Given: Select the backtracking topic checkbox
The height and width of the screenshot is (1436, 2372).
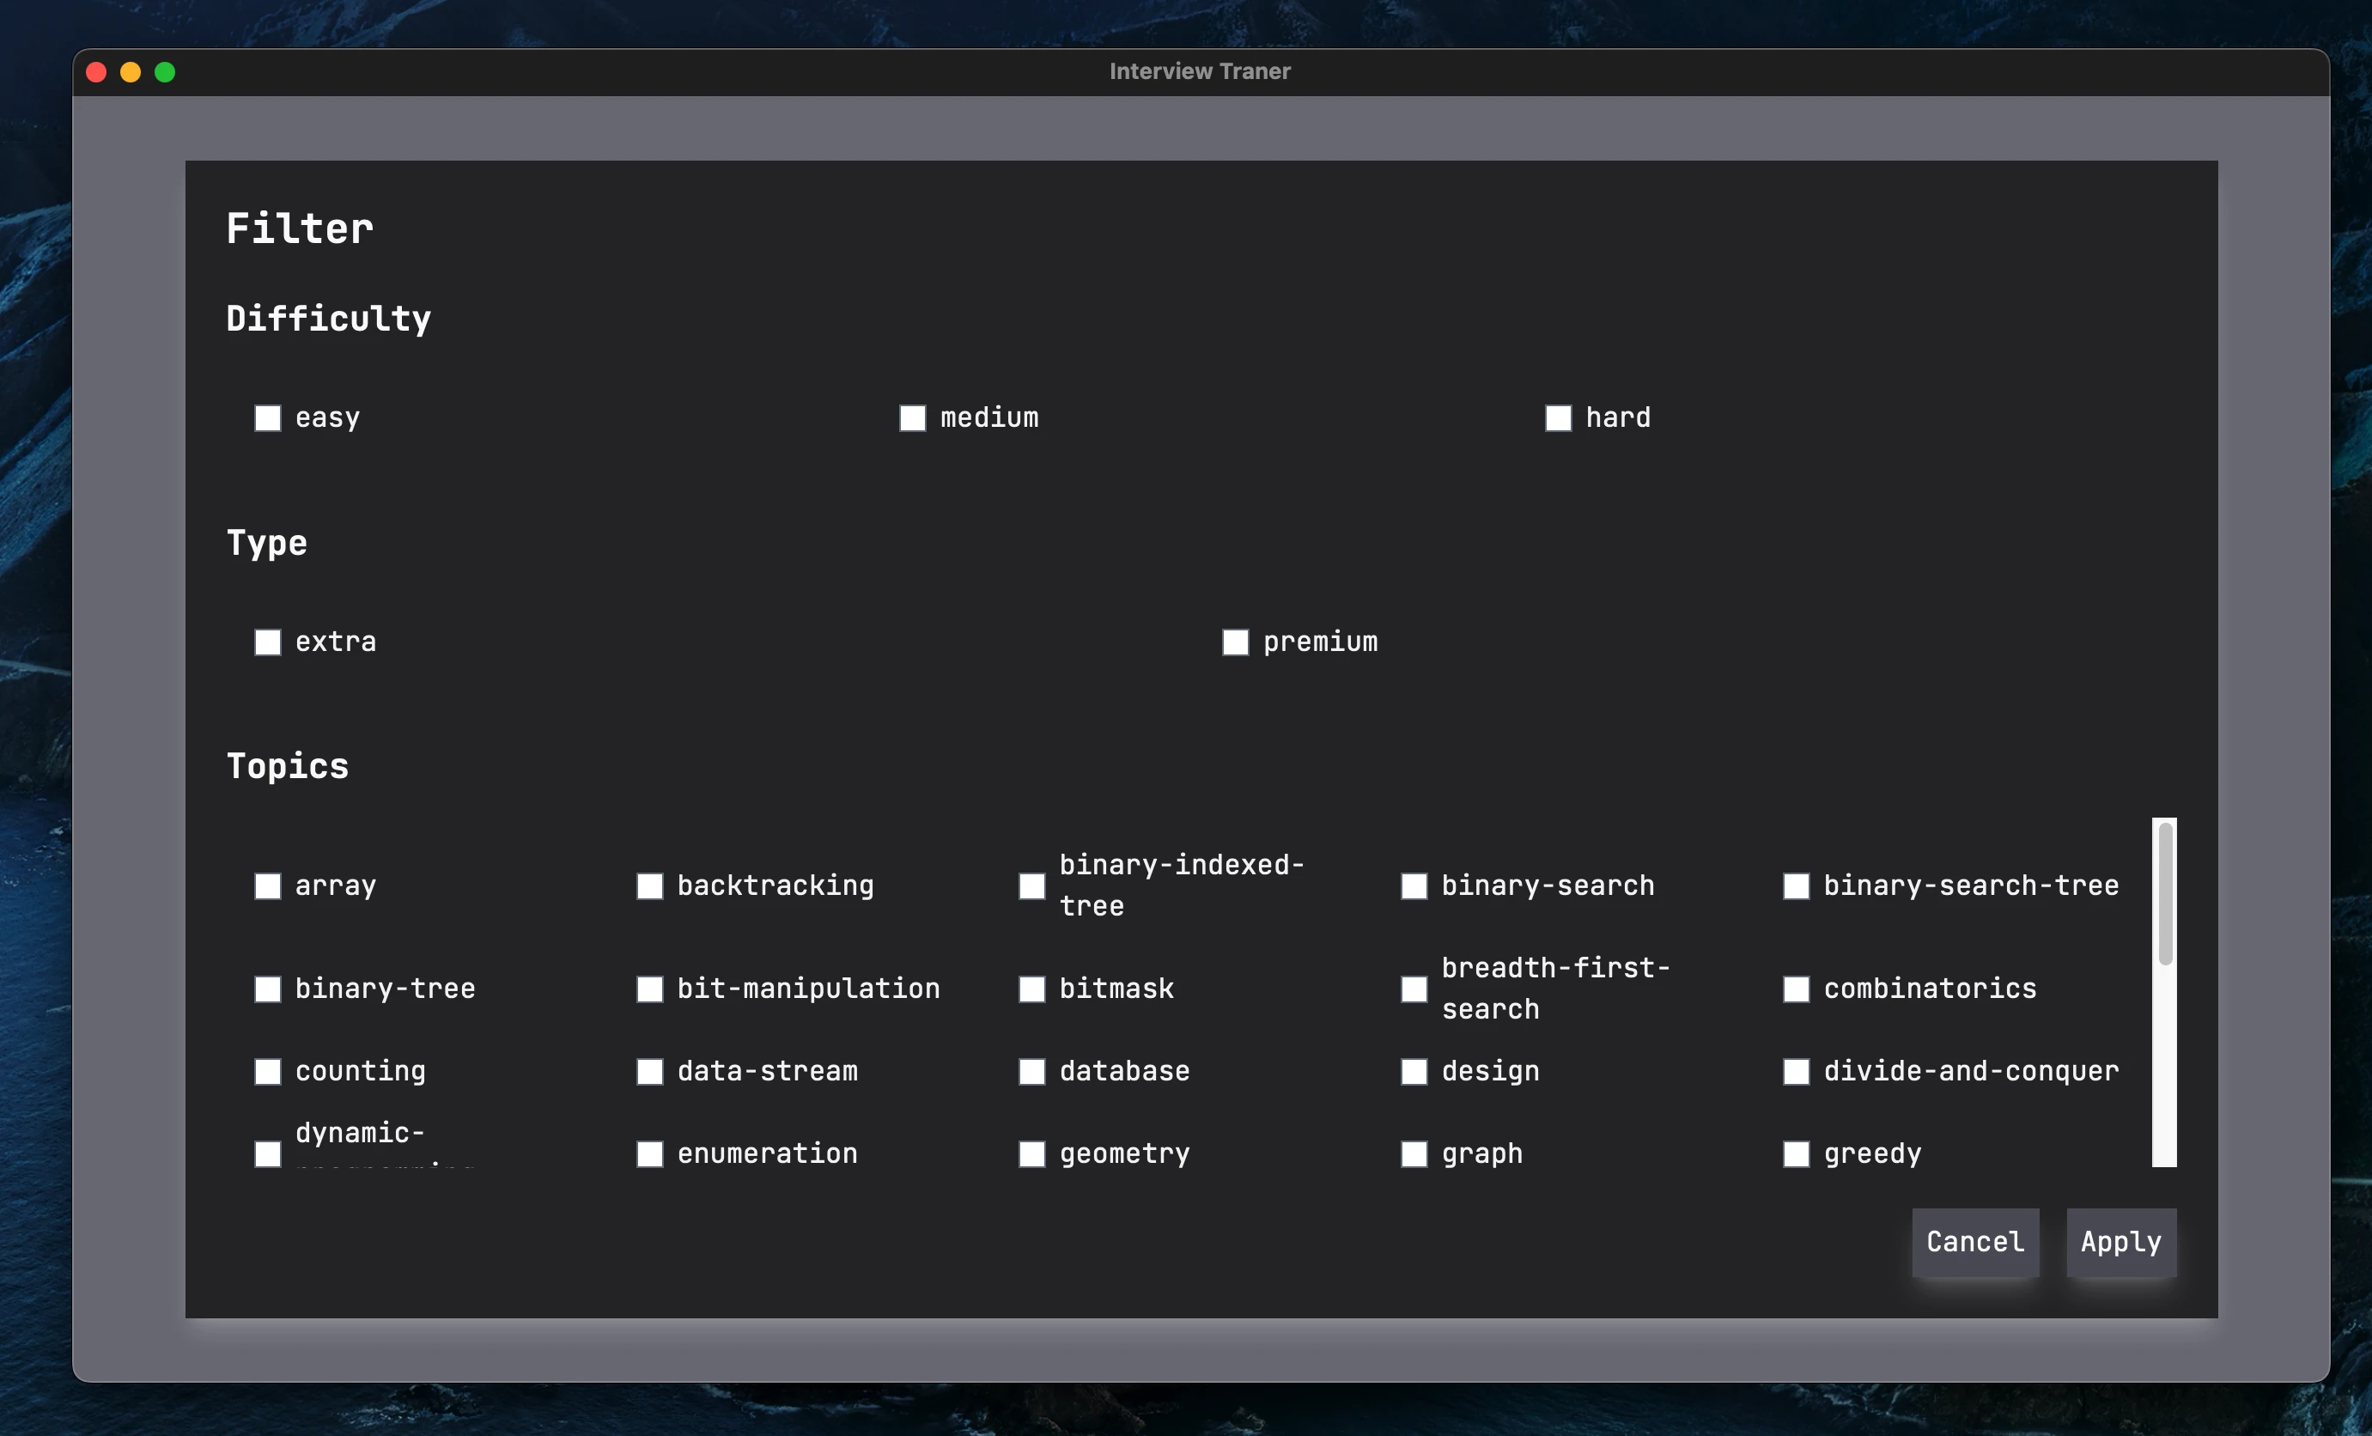Looking at the screenshot, I should (x=649, y=886).
